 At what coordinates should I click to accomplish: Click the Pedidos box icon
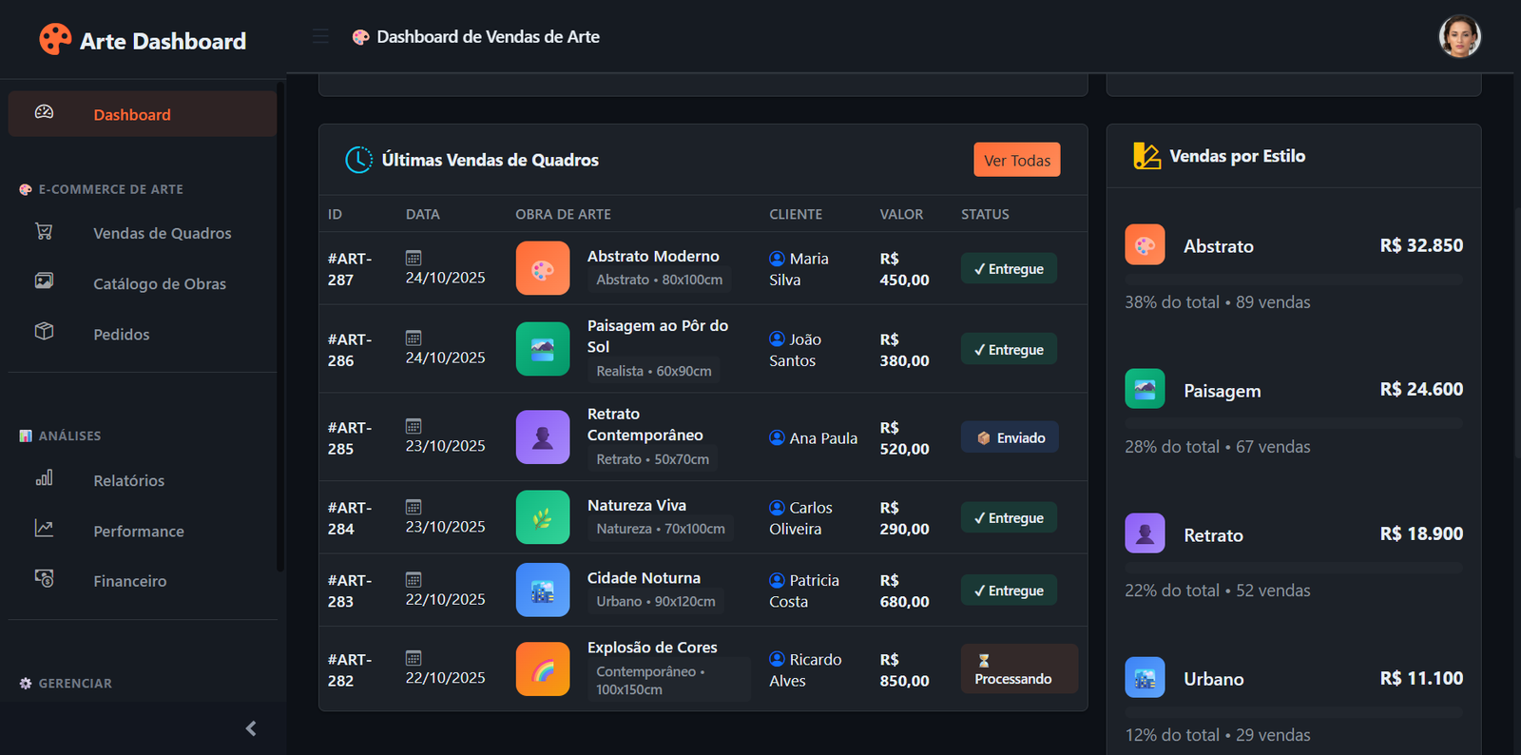pyautogui.click(x=44, y=331)
